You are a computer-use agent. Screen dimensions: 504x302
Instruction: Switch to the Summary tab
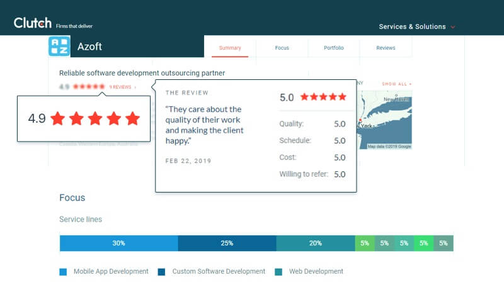coord(230,48)
